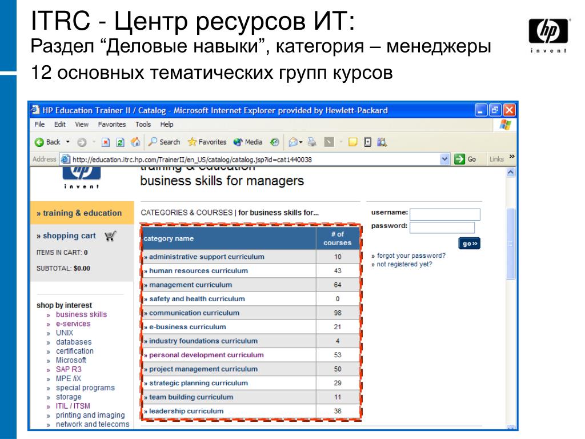Click the scroll up arrow of the page scrollbar
This screenshot has height=439, width=585.
pyautogui.click(x=511, y=173)
